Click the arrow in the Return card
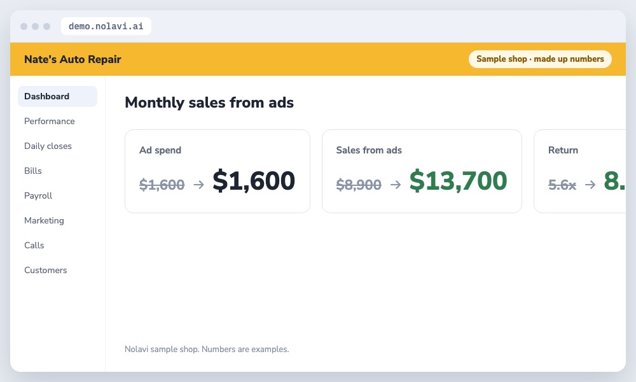Viewport: 636px width, 382px height. [590, 185]
